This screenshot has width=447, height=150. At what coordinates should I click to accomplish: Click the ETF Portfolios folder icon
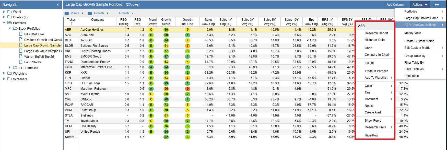click(15, 68)
